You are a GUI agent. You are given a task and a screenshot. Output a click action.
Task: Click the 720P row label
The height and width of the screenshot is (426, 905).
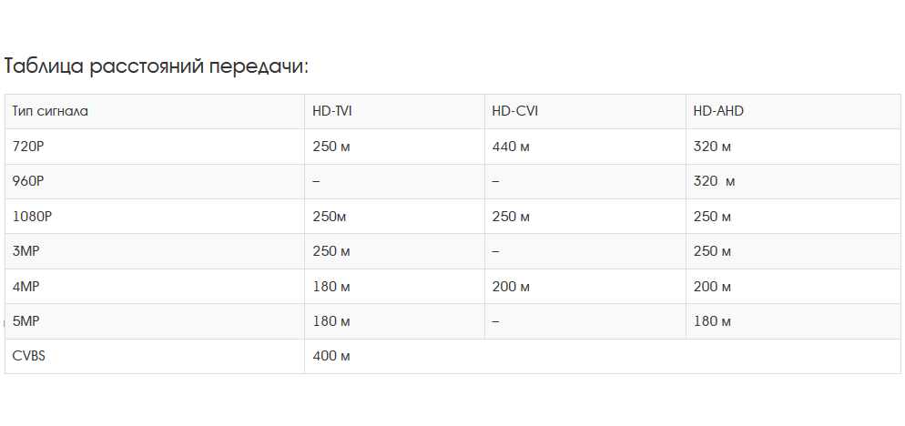tap(28, 147)
